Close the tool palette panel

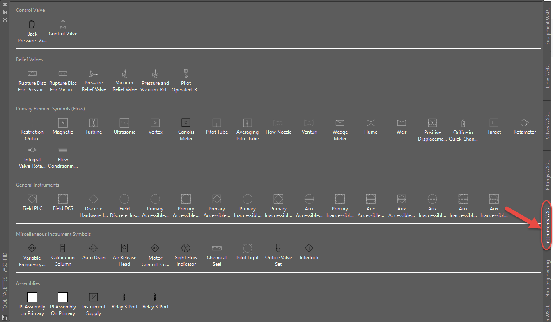[5, 5]
